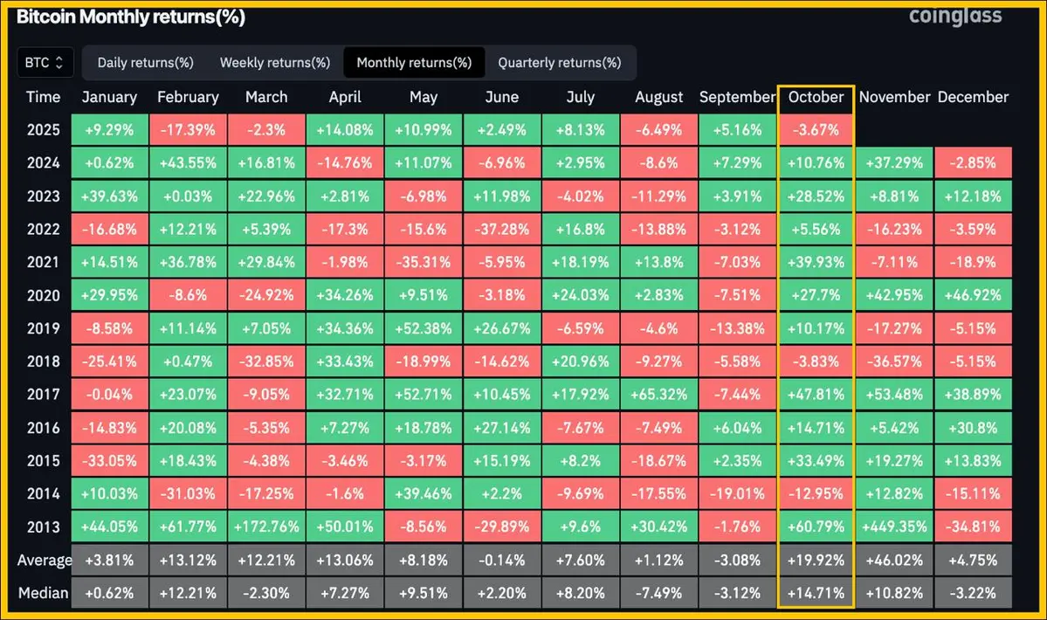This screenshot has width=1047, height=620.
Task: Select the 2013 November +449.35% cell
Action: click(x=894, y=527)
